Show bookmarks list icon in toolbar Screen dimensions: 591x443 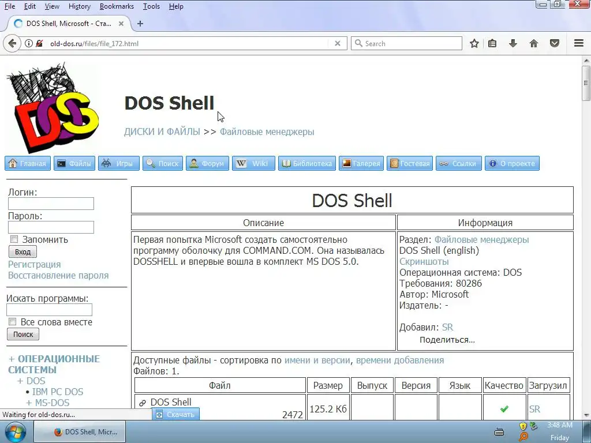coord(492,43)
